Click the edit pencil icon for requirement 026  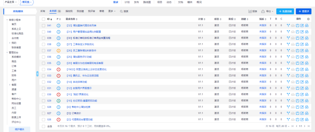coord(302,119)
